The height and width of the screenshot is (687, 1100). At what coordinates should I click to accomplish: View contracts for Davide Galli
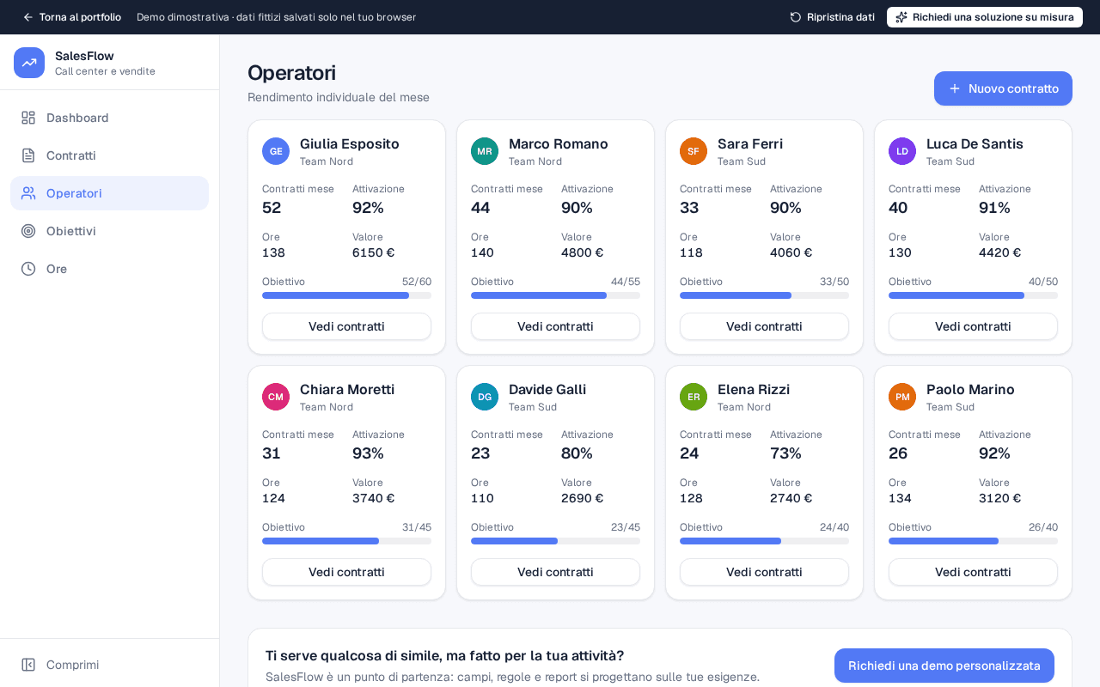[555, 572]
